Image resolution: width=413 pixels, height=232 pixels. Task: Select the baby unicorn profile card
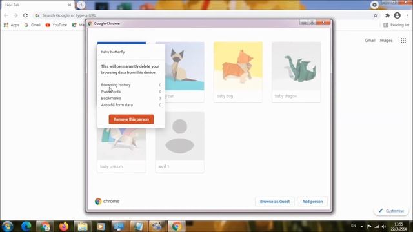coord(122,150)
